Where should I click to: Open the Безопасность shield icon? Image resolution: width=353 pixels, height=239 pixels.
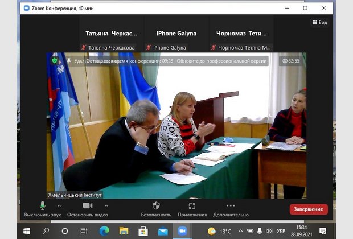pos(156,206)
